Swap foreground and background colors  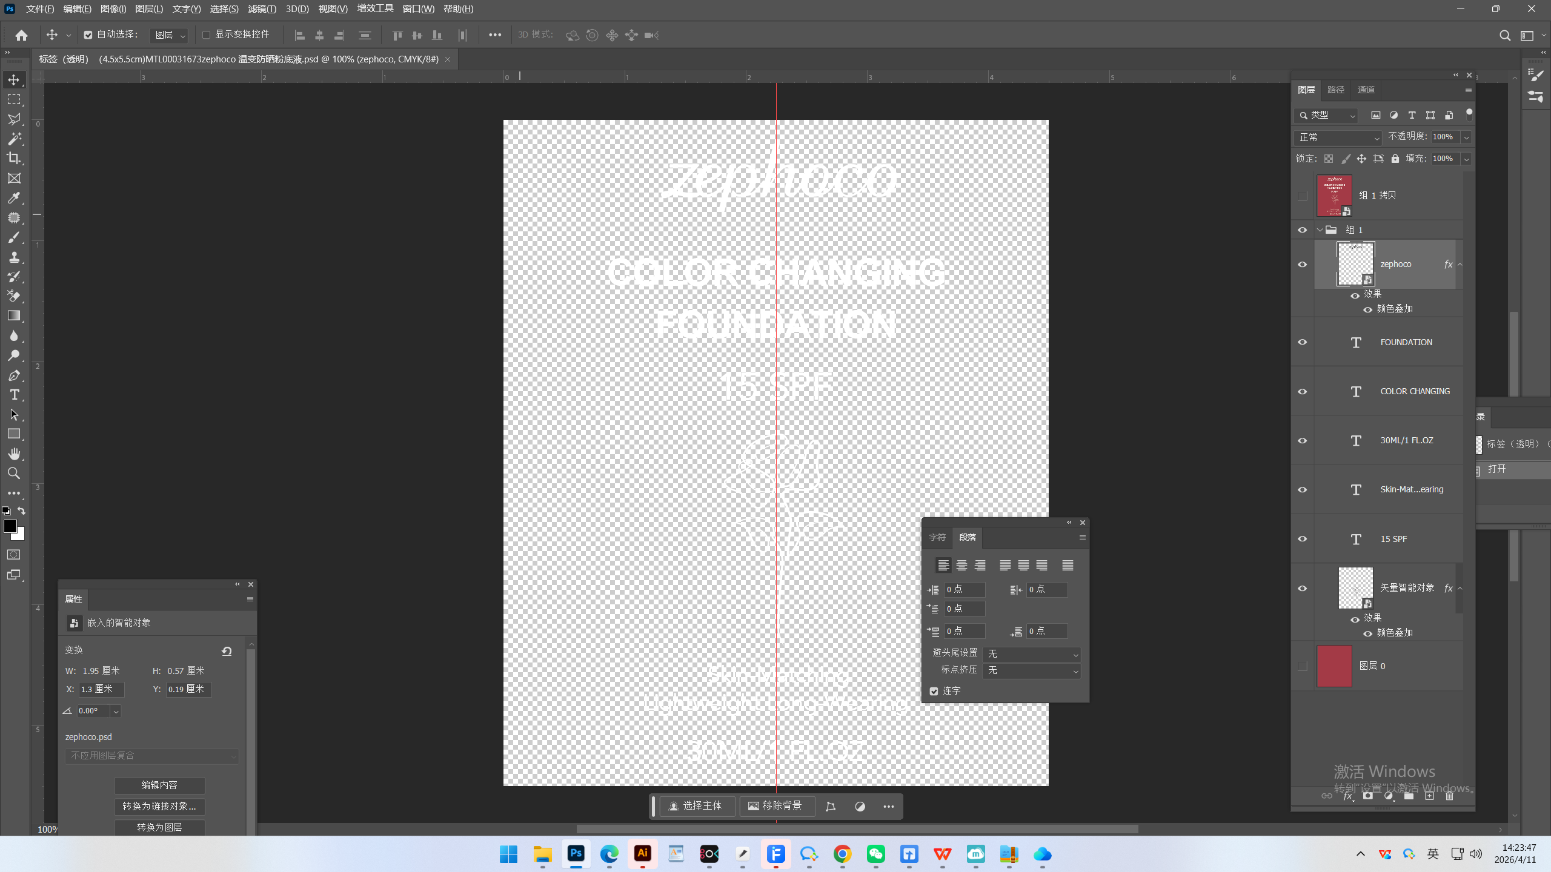(21, 511)
